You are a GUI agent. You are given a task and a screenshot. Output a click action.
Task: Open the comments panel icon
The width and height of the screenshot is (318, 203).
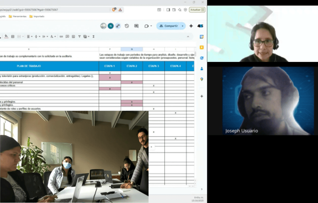coord(136,26)
